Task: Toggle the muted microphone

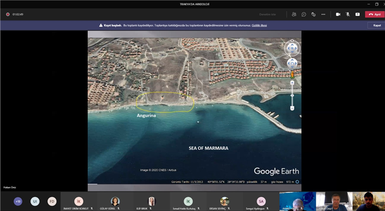Action: [348, 14]
